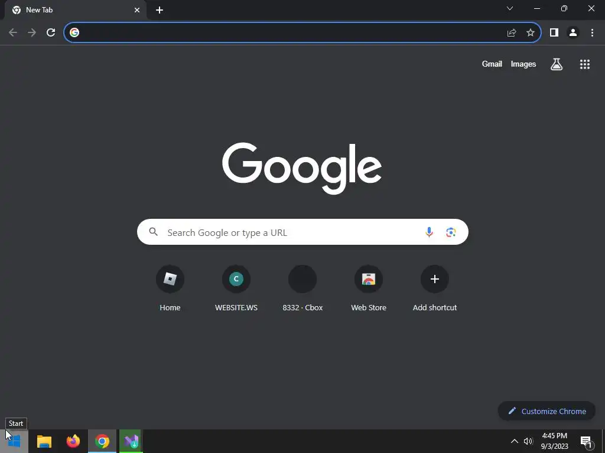605x453 pixels.
Task: Open the notification center
Action: pos(586,441)
